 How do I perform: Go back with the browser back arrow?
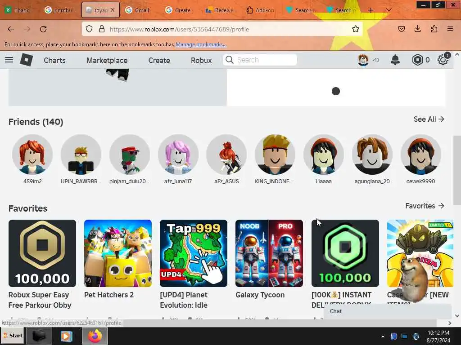tap(11, 29)
